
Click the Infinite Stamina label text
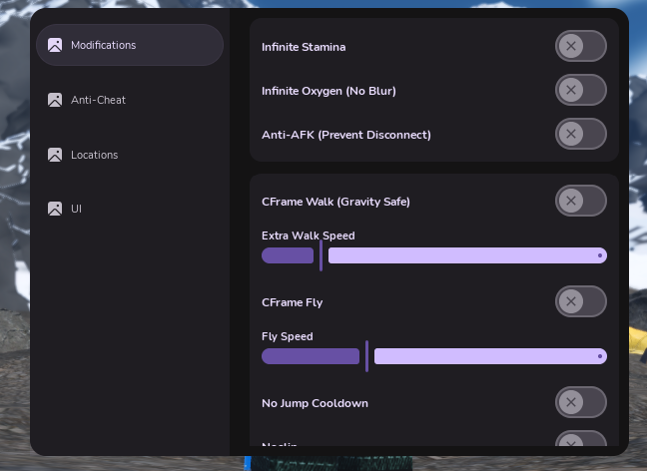click(x=304, y=47)
